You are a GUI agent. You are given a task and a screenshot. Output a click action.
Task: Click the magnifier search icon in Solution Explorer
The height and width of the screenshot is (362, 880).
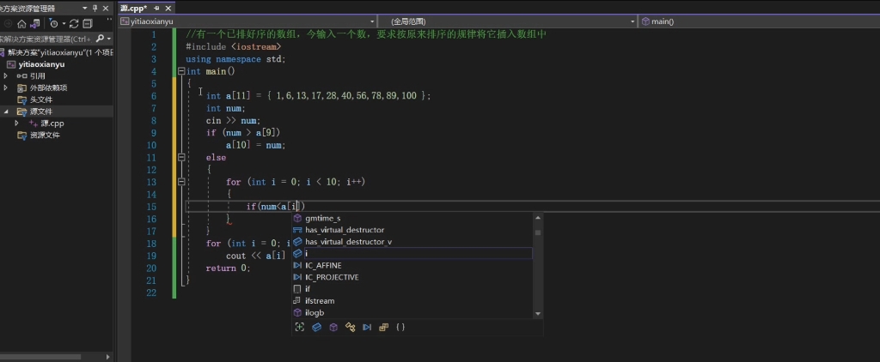[x=100, y=39]
